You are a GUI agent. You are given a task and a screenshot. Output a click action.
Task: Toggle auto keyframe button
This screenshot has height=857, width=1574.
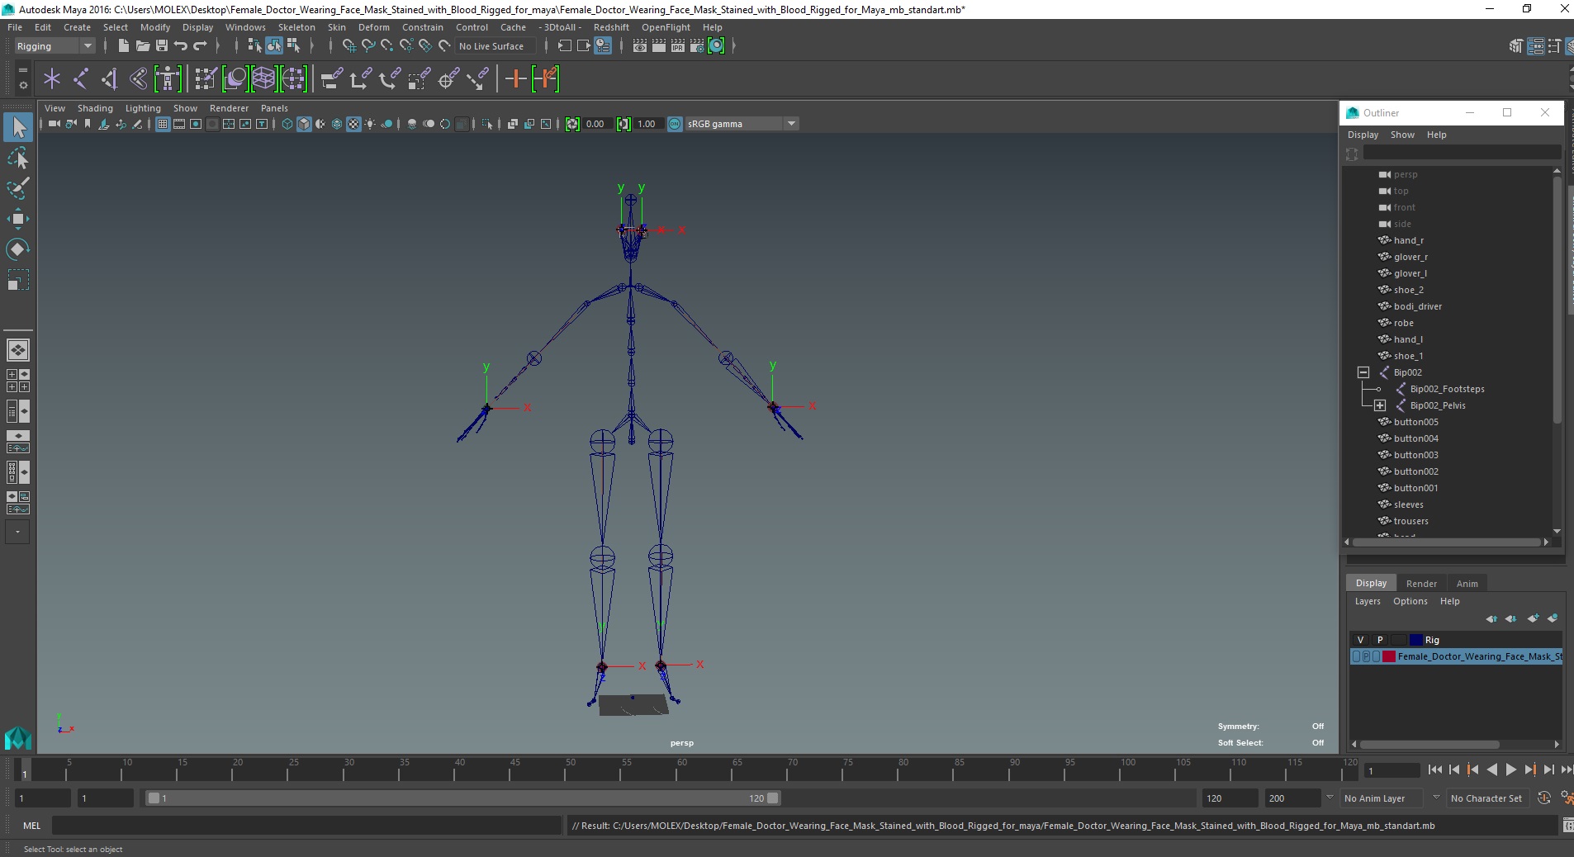pyautogui.click(x=1544, y=798)
